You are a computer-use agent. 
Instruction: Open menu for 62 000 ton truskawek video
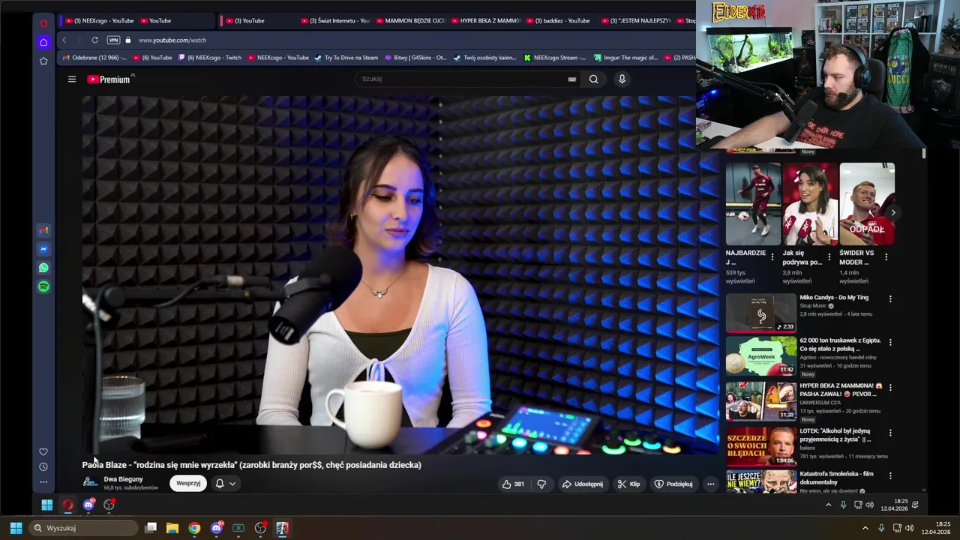click(x=890, y=342)
